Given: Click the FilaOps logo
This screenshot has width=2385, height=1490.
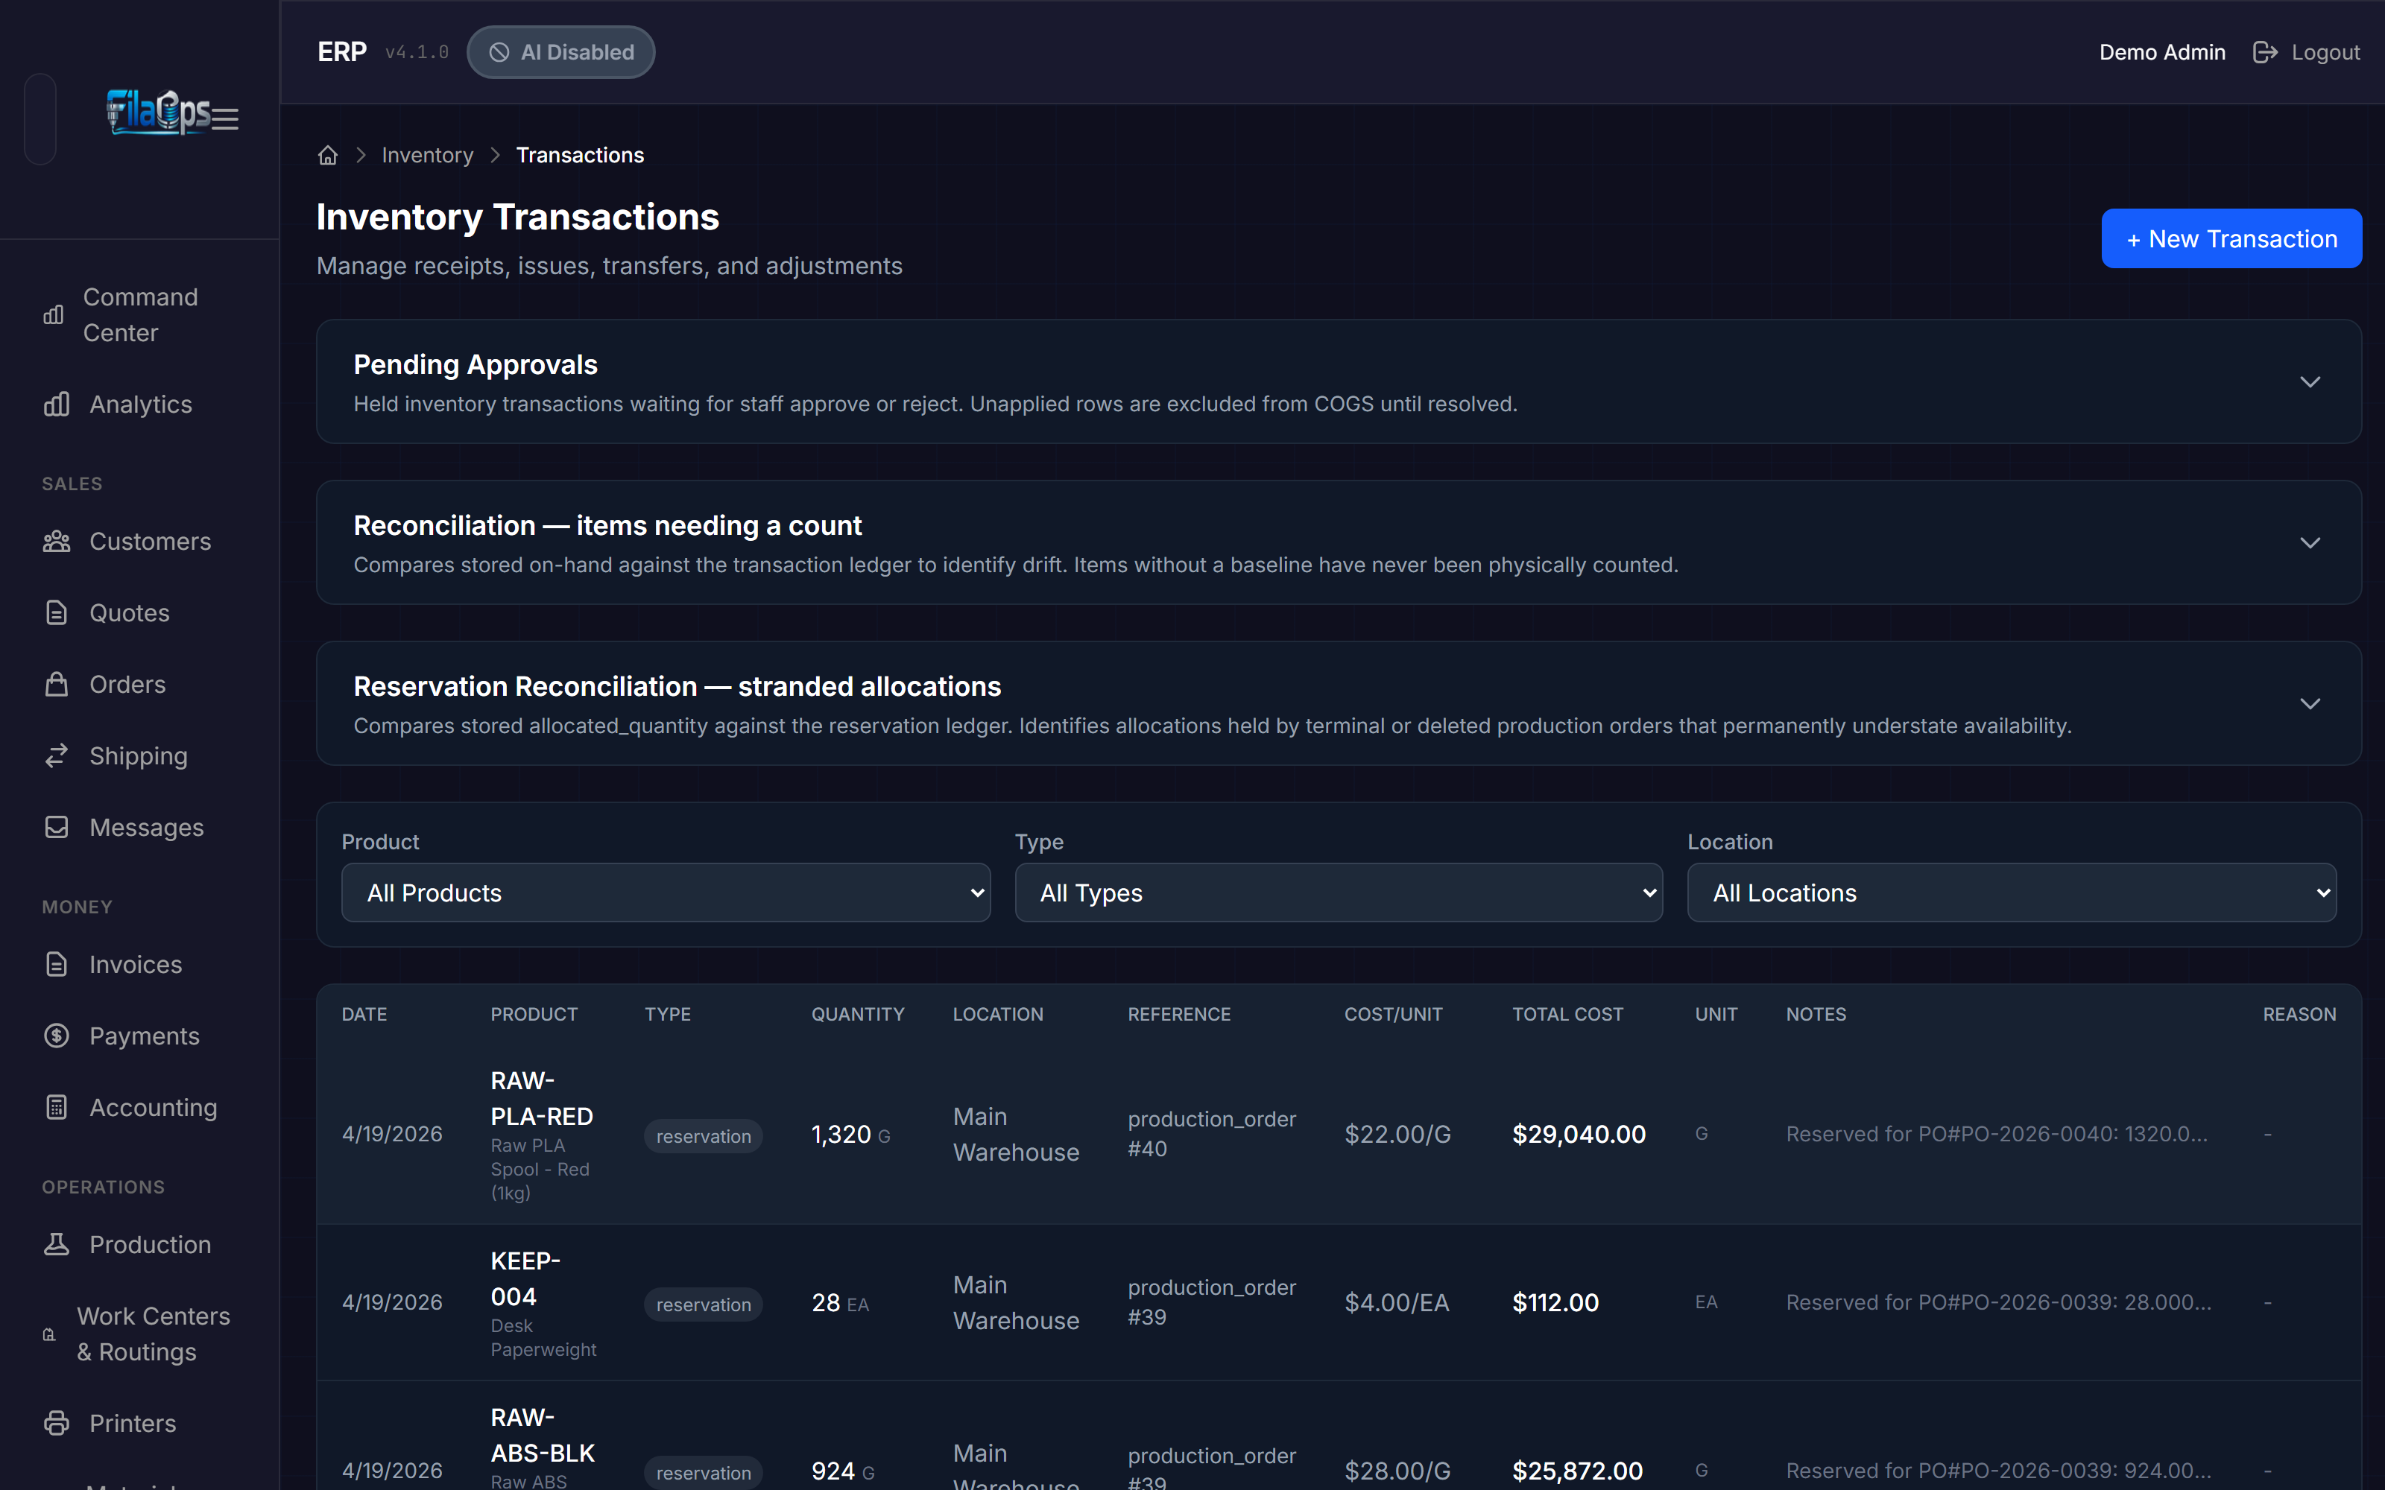Looking at the screenshot, I should pos(158,112).
